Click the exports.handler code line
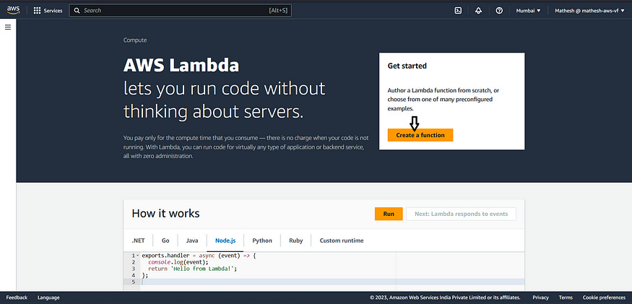Viewport: 632px width, 304px height. (x=199, y=256)
